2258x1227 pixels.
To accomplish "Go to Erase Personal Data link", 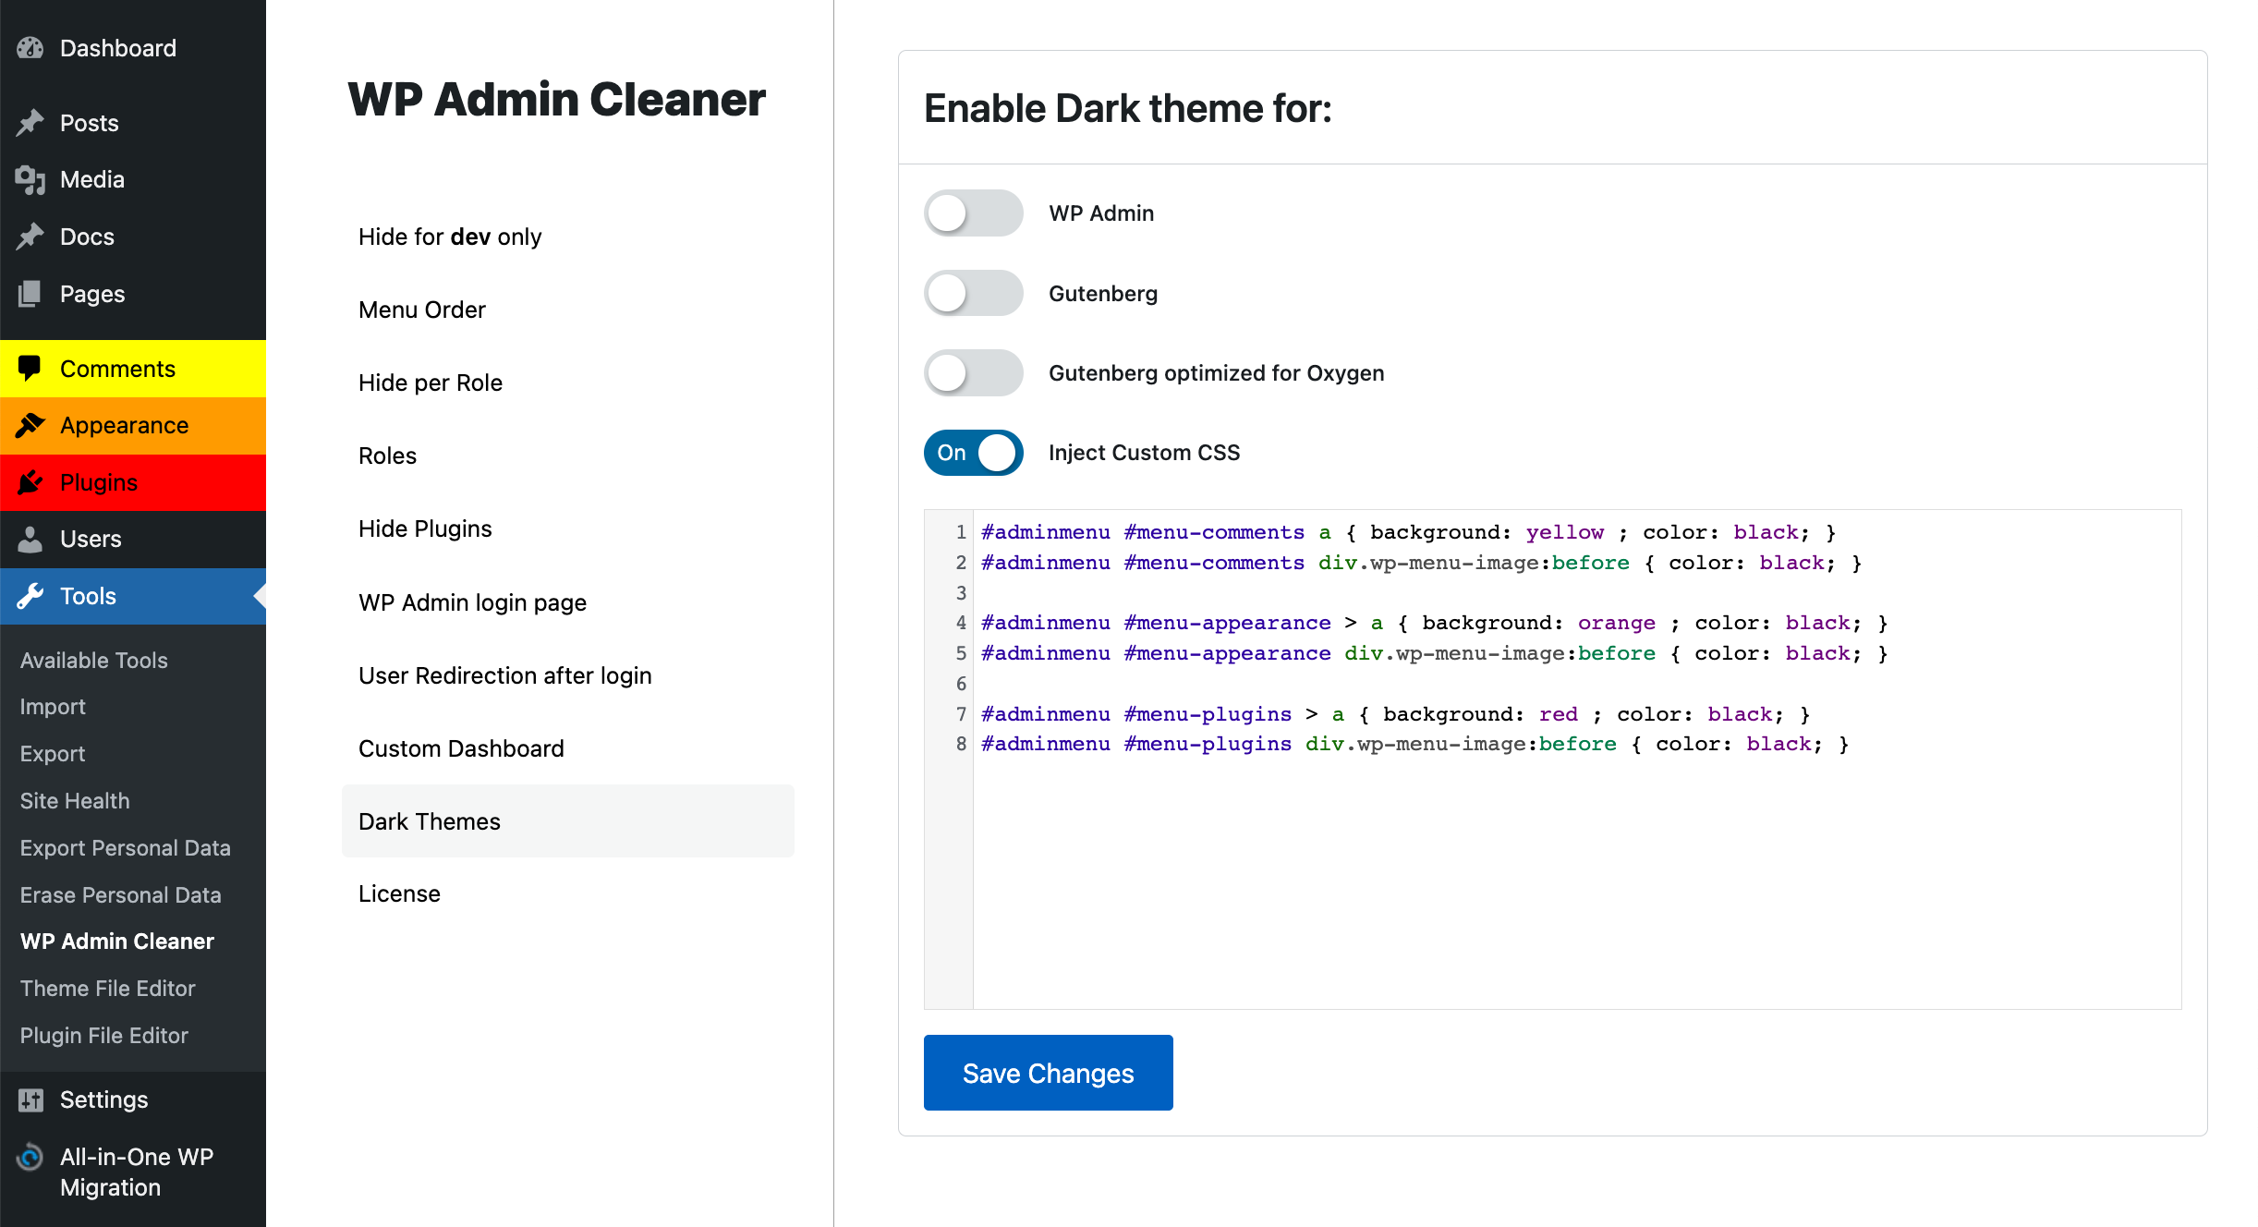I will (121, 895).
